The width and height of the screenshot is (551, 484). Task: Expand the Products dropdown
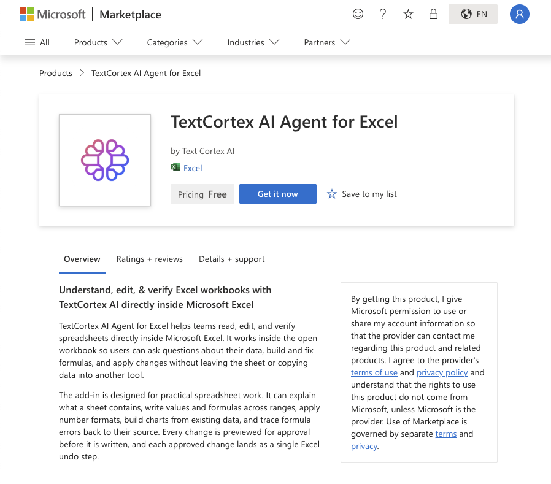[98, 42]
